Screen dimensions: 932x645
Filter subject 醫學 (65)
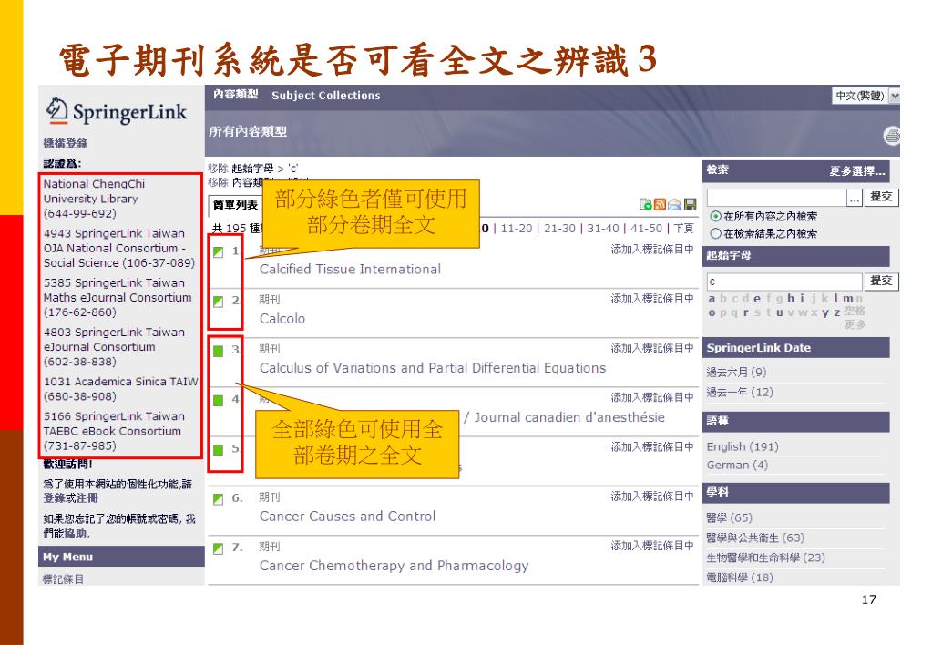pos(730,517)
